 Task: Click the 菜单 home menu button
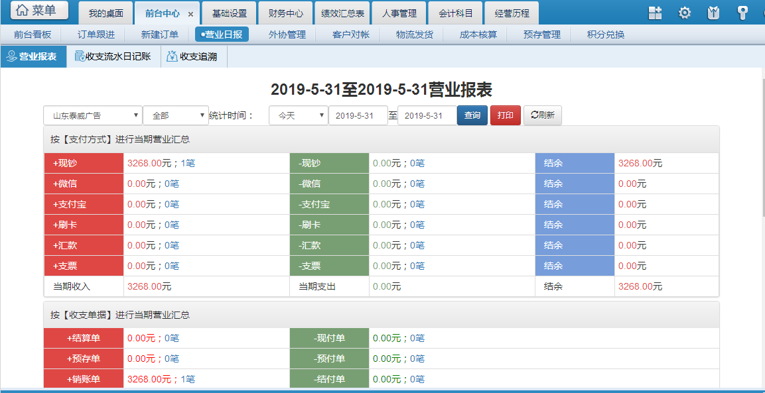(40, 11)
